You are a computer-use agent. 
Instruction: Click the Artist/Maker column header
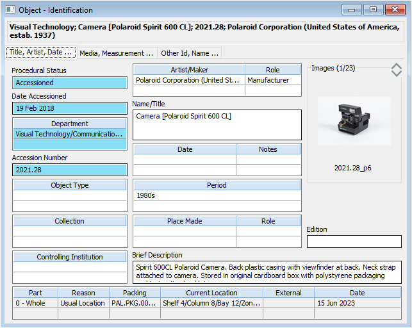click(190, 70)
